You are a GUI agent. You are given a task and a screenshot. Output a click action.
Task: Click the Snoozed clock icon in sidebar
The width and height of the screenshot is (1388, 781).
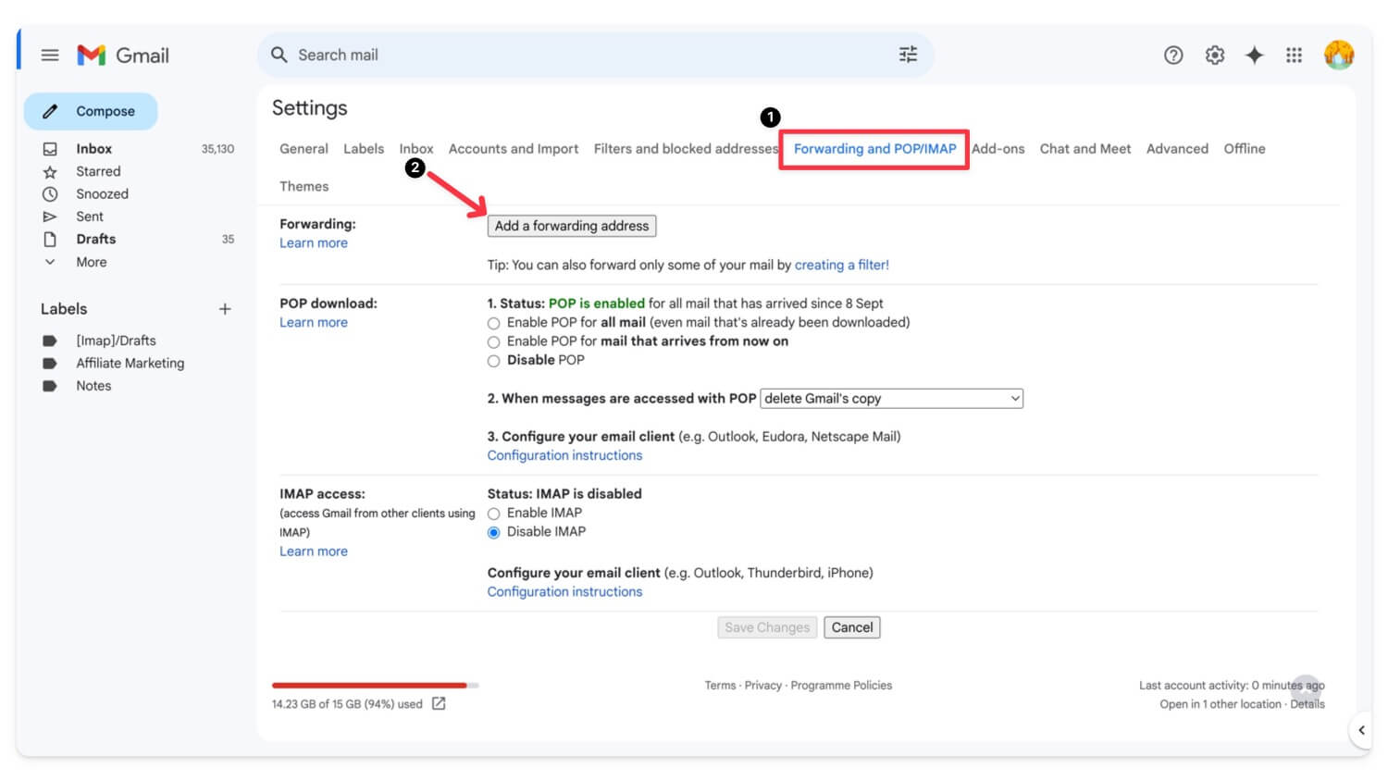click(x=51, y=193)
